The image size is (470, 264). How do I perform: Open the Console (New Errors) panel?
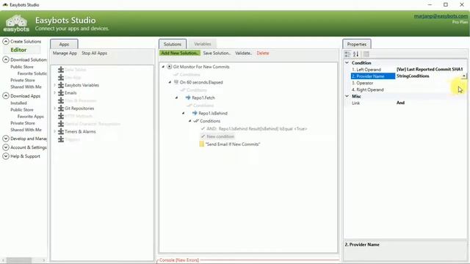click(x=179, y=260)
